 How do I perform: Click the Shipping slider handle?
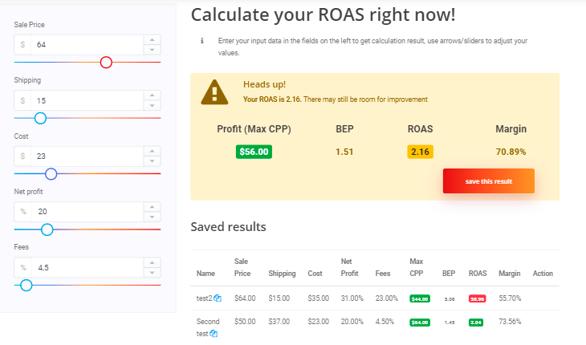(40, 118)
